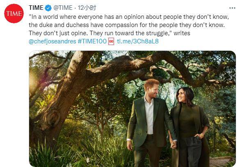Open the three-dot more options menu
The image size is (242, 167).
click(x=232, y=8)
